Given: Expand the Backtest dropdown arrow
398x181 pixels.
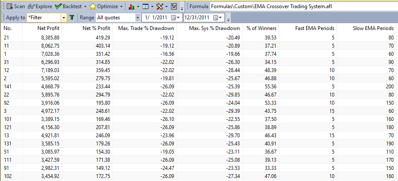Looking at the screenshot, I should pyautogui.click(x=85, y=6).
